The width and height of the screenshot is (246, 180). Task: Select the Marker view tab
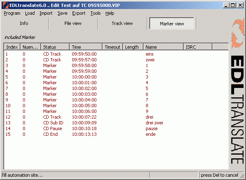[x=171, y=24]
